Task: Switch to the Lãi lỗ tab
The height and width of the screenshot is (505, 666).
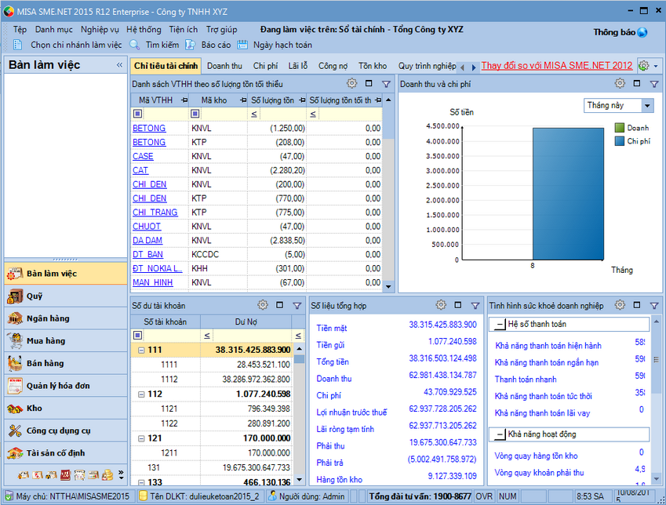Action: (x=298, y=66)
